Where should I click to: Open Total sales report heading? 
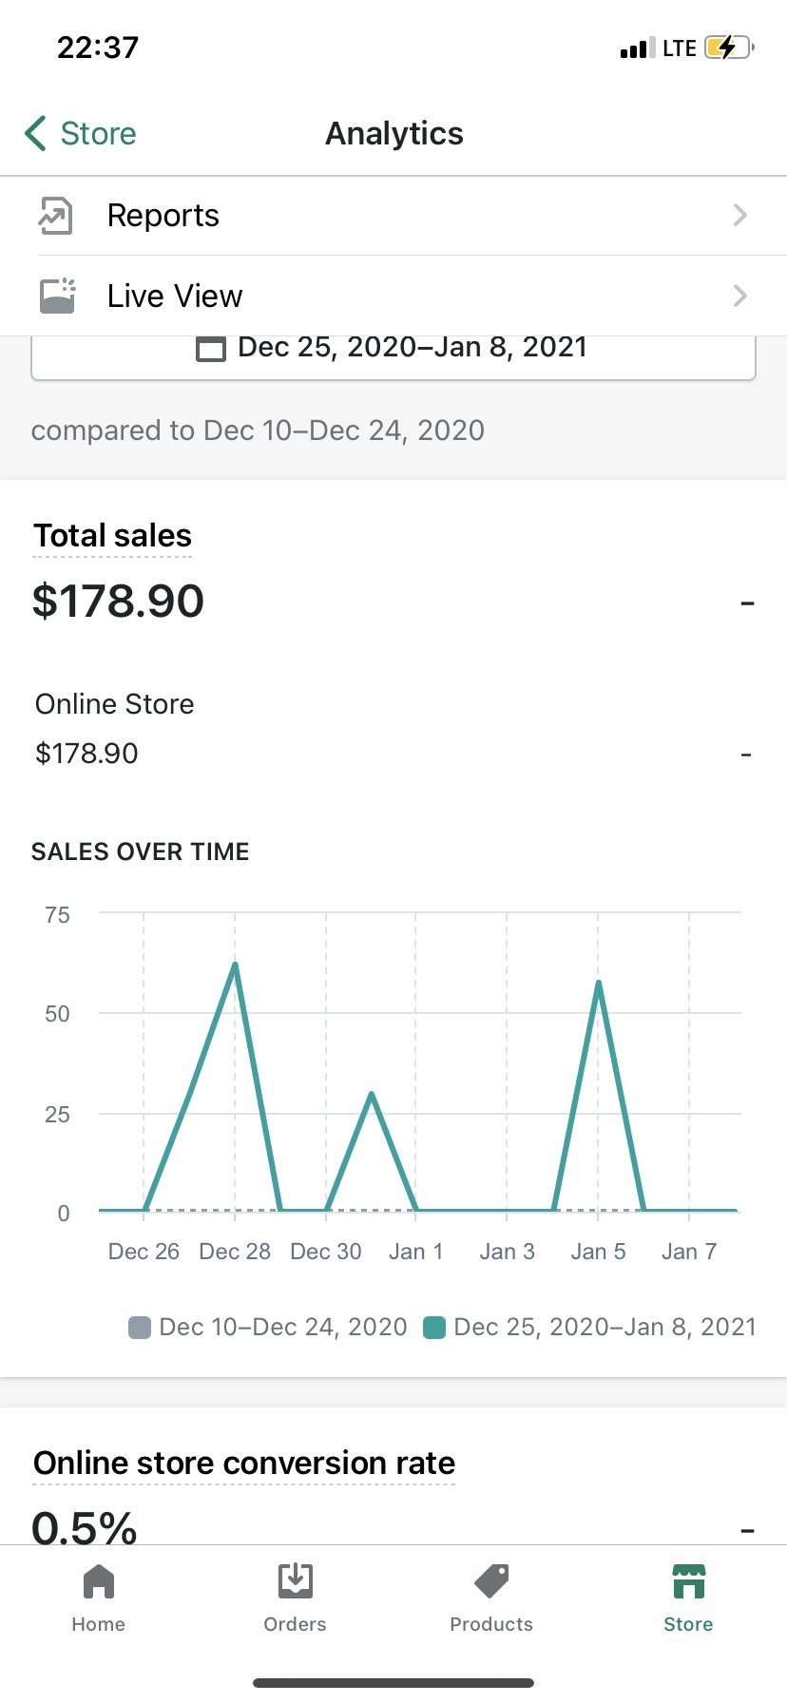pos(113,536)
